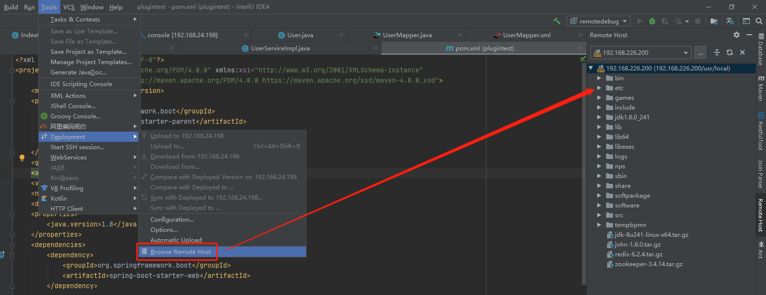The width and height of the screenshot is (766, 295).
Task: Expand the etc folder
Action: (599, 88)
